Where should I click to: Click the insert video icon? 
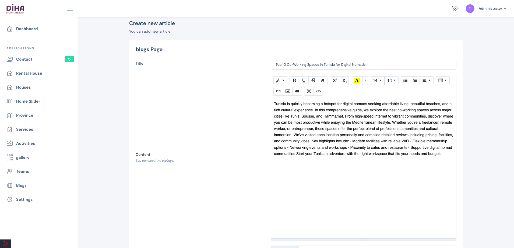(297, 91)
